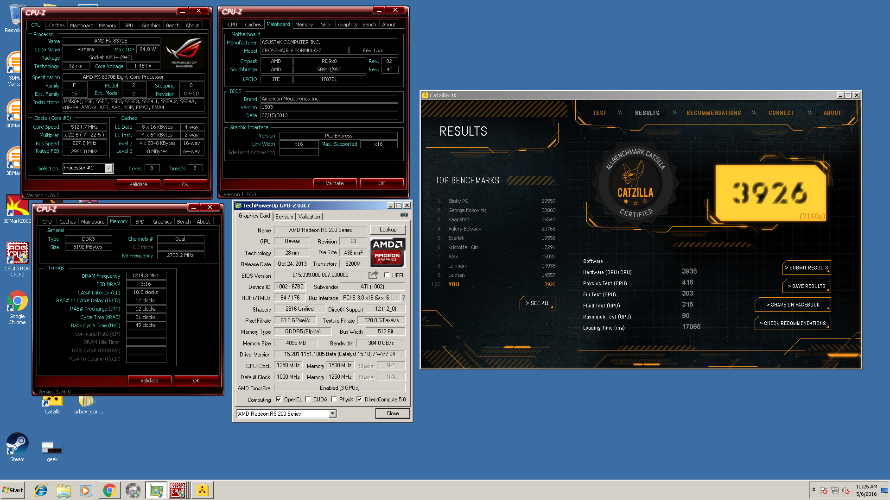
Task: Click SAVE RESULTS in Catzilla
Action: click(807, 286)
